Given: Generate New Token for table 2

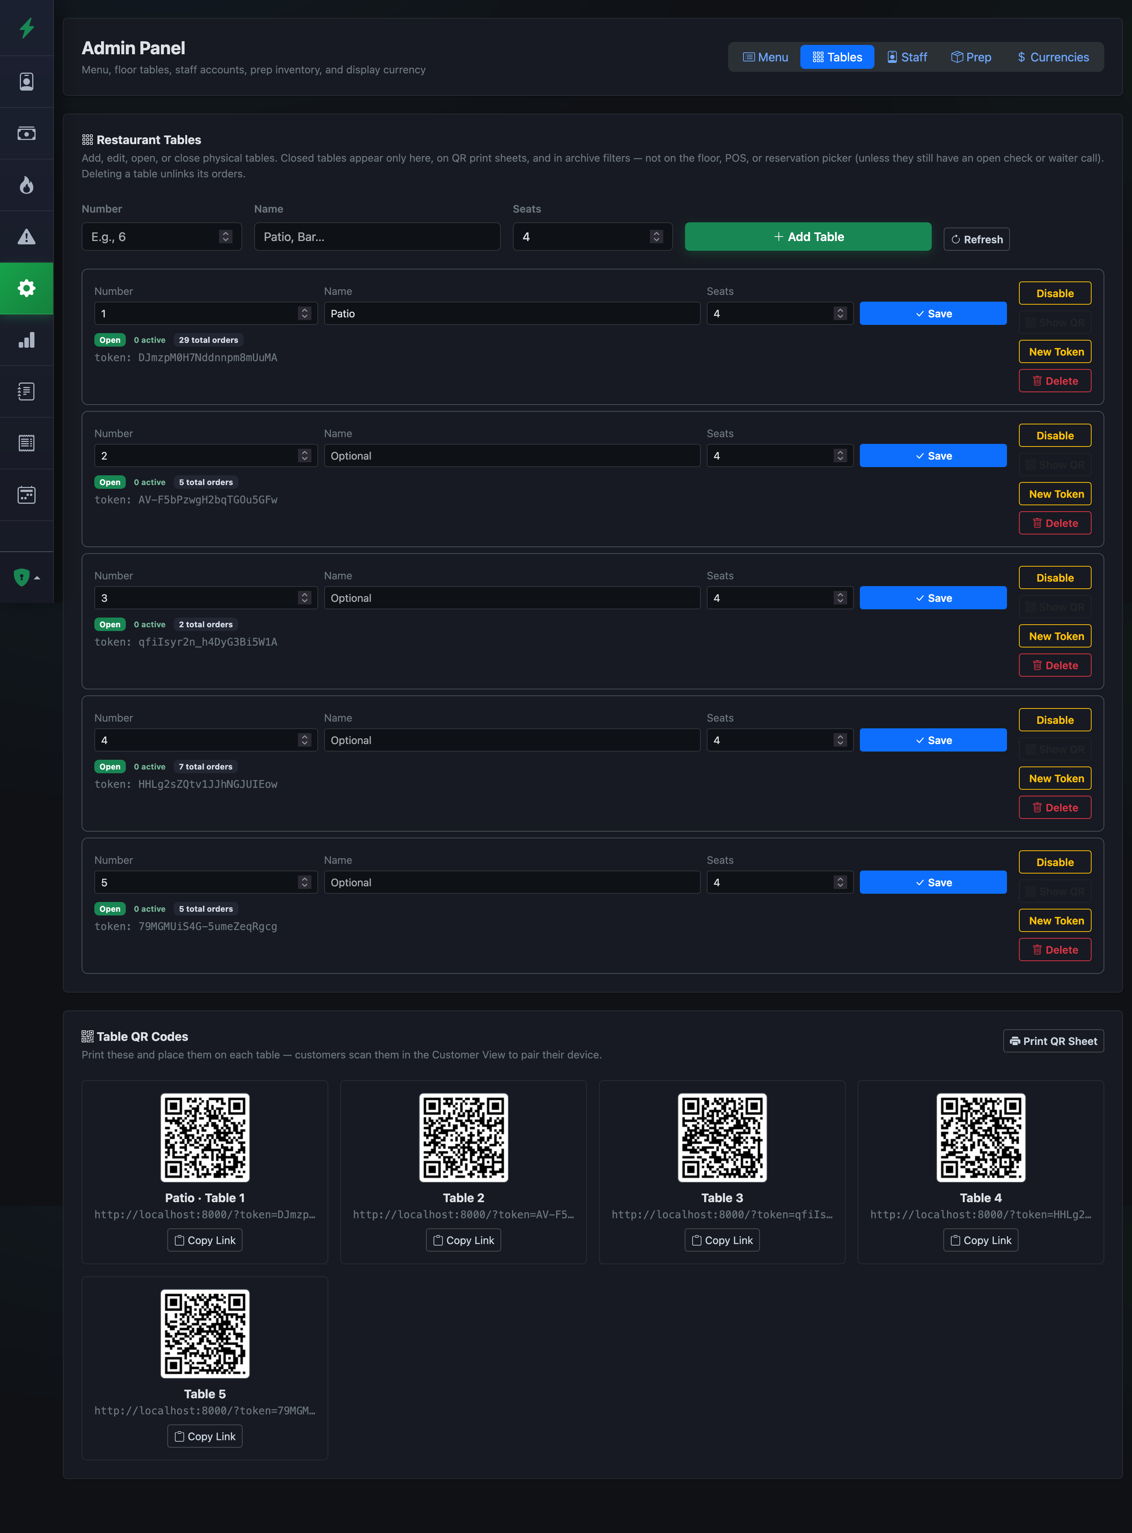Looking at the screenshot, I should tap(1055, 494).
